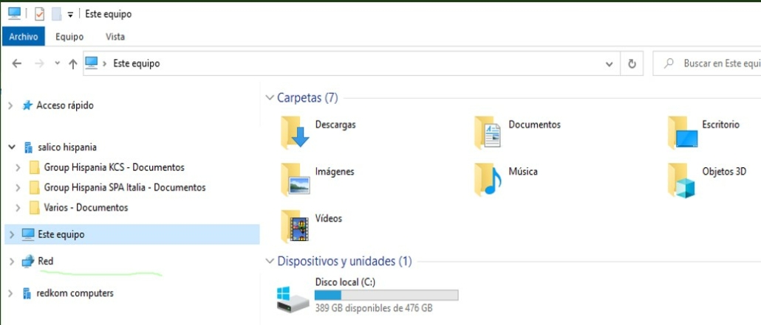
Task: Click the Acceso rápido star icon
Action: click(27, 105)
